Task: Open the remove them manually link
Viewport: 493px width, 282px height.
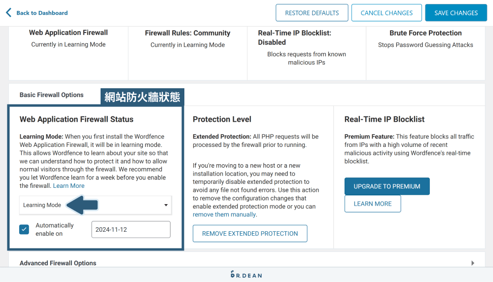Action: [x=224, y=214]
